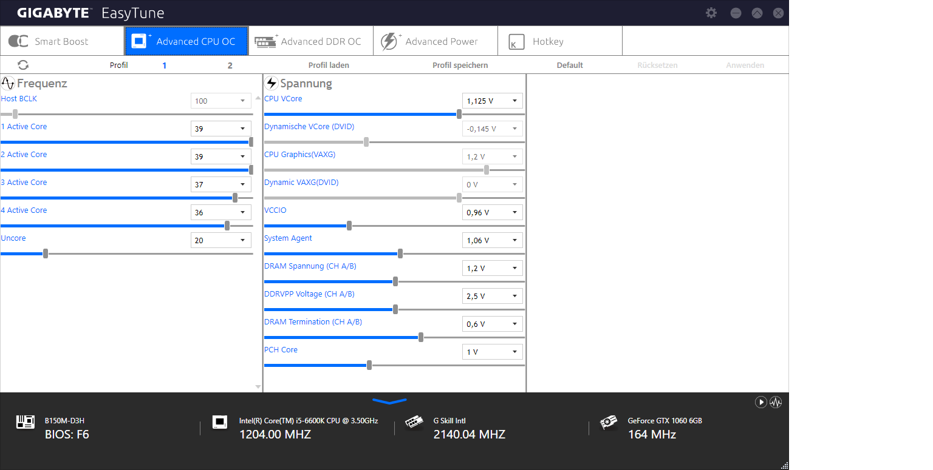Click the Frequenz panel scroll-down arrow
The width and height of the screenshot is (933, 470).
coord(258,387)
